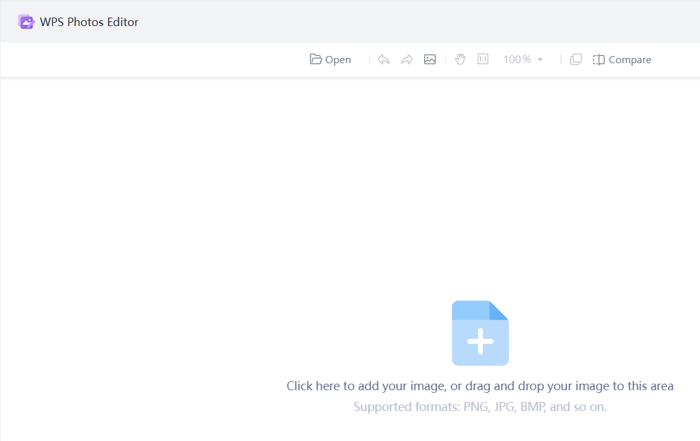Image resolution: width=700 pixels, height=441 pixels.
Task: Click the supported formats hint text
Action: (480, 406)
